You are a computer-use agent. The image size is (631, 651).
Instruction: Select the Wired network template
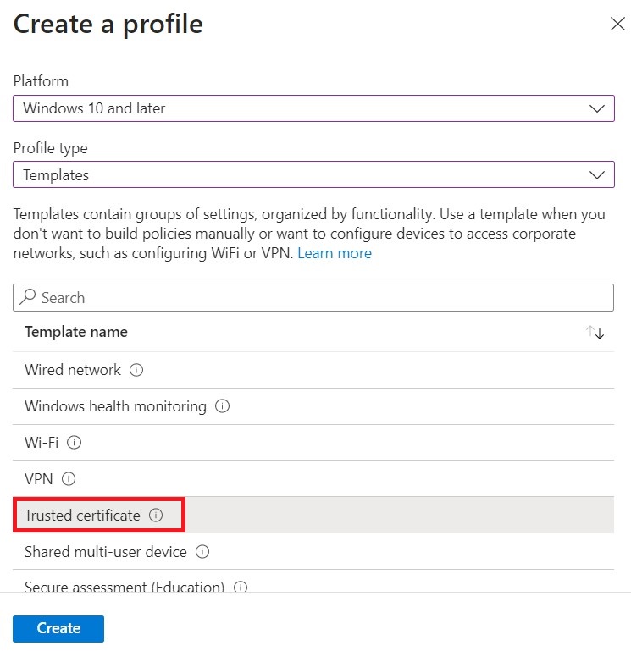click(313, 370)
